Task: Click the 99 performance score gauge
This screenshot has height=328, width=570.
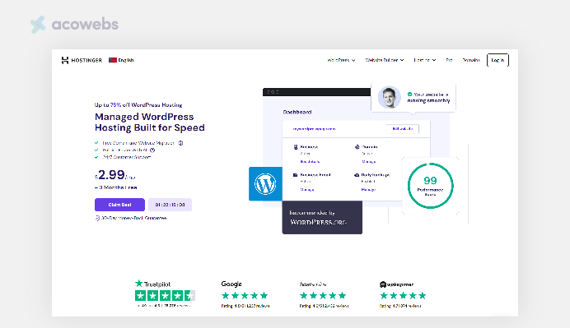Action: [431, 186]
